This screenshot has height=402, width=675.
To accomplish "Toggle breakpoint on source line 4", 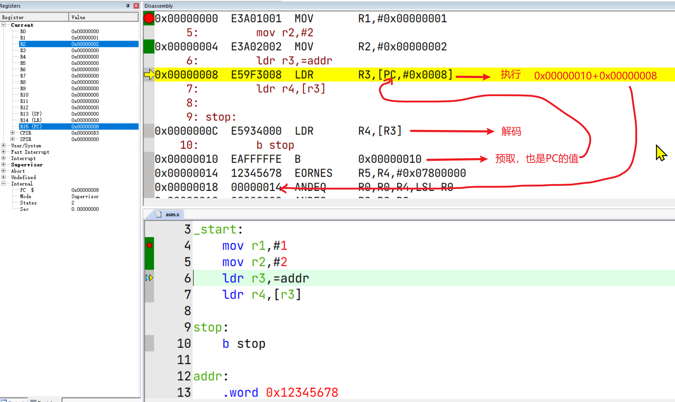I will pyautogui.click(x=149, y=245).
